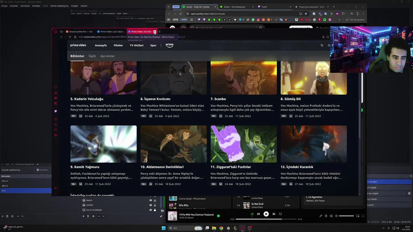Click episode title 6. İsyanın Kıvılcımı
The height and width of the screenshot is (232, 413).
[x=156, y=99]
